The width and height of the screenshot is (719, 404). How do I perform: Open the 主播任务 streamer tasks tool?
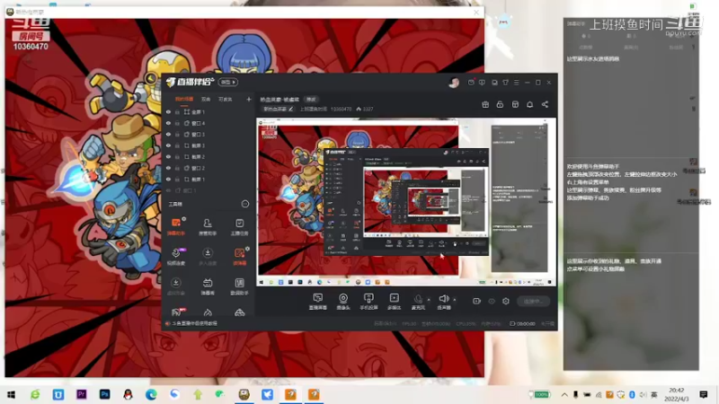tap(239, 227)
